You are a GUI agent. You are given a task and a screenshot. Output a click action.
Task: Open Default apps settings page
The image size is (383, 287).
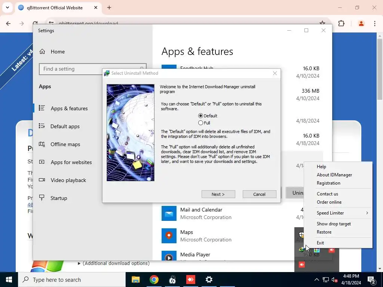(x=65, y=126)
